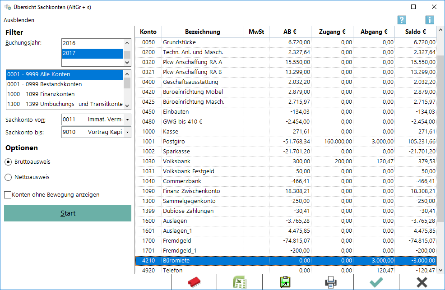Select 0001 - 9999 Alle Konten entry
The image size is (445, 290).
(x=65, y=74)
